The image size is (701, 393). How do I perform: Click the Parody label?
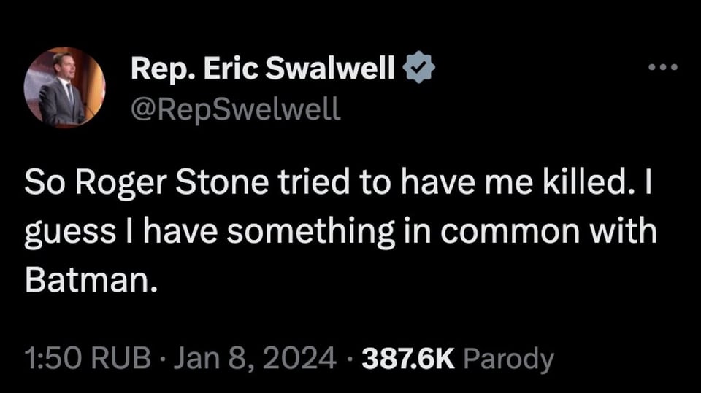(x=508, y=358)
